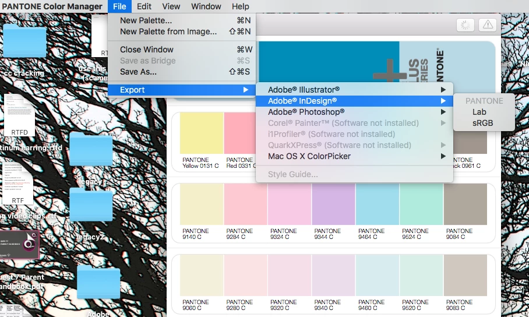Open the Help menu
This screenshot has width=529, height=317.
pyautogui.click(x=240, y=6)
